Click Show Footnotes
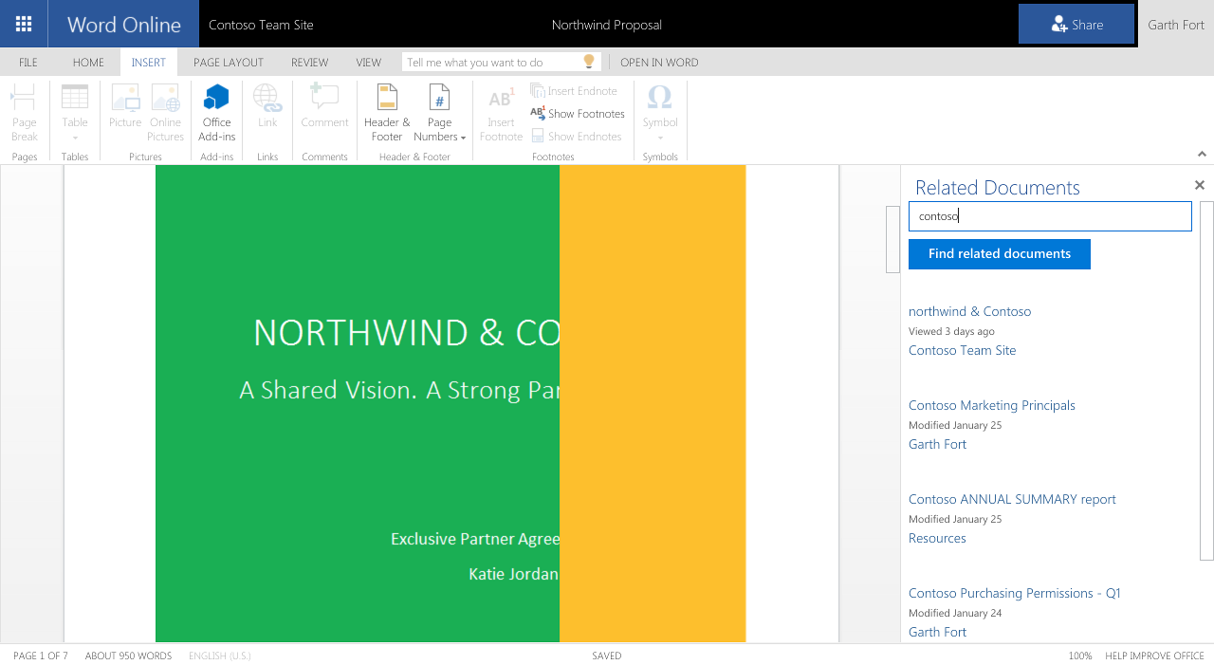Image resolution: width=1214 pixels, height=665 pixels. [578, 114]
